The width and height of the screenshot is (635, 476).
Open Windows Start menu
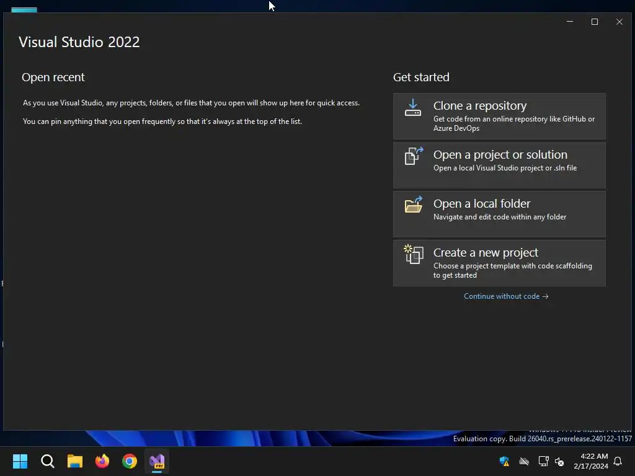coord(20,461)
